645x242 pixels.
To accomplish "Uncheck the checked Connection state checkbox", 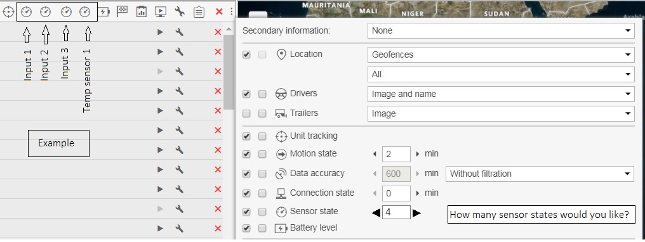I will click(x=246, y=193).
